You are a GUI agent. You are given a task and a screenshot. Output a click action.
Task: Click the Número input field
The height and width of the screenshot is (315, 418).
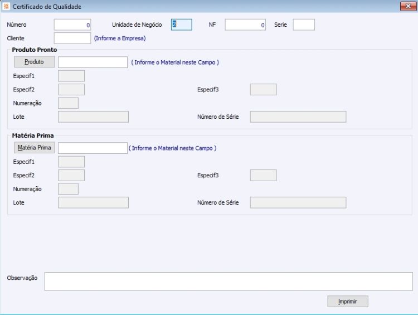point(72,25)
